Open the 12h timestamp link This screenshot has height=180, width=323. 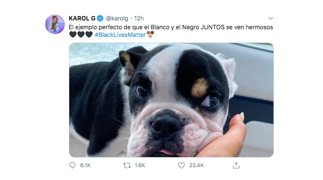[x=139, y=18]
